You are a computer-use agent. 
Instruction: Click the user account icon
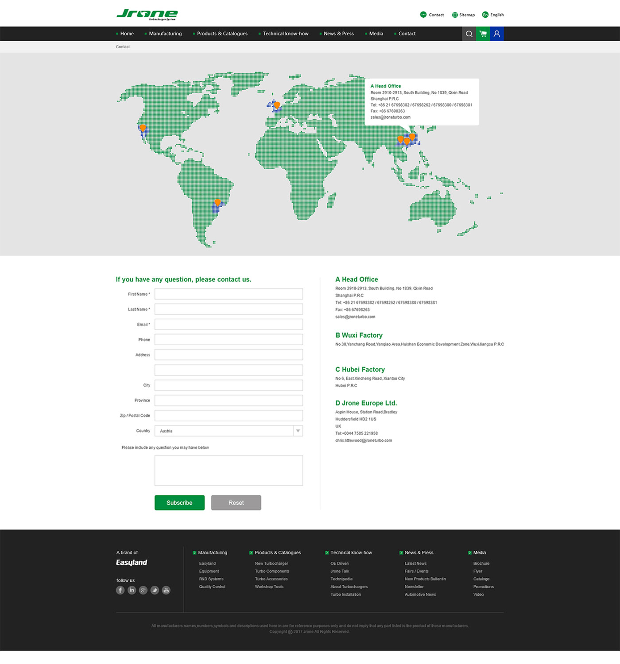click(497, 34)
